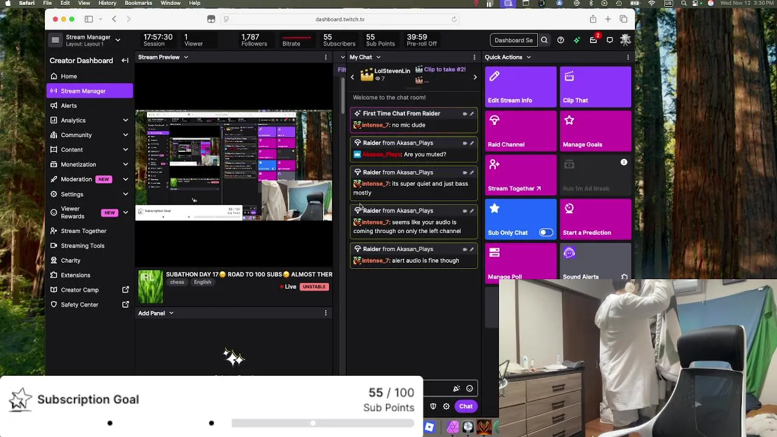Open Stream Preview panel options menu
This screenshot has height=437, width=777.
tap(325, 57)
